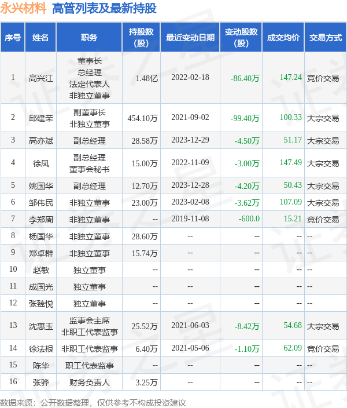The width and height of the screenshot is (347, 408).
Task: Click the 28.60万 shareholding value
Action: point(145,236)
